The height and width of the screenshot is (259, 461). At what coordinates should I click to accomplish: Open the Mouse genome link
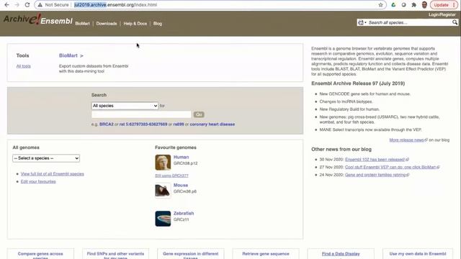point(181,186)
